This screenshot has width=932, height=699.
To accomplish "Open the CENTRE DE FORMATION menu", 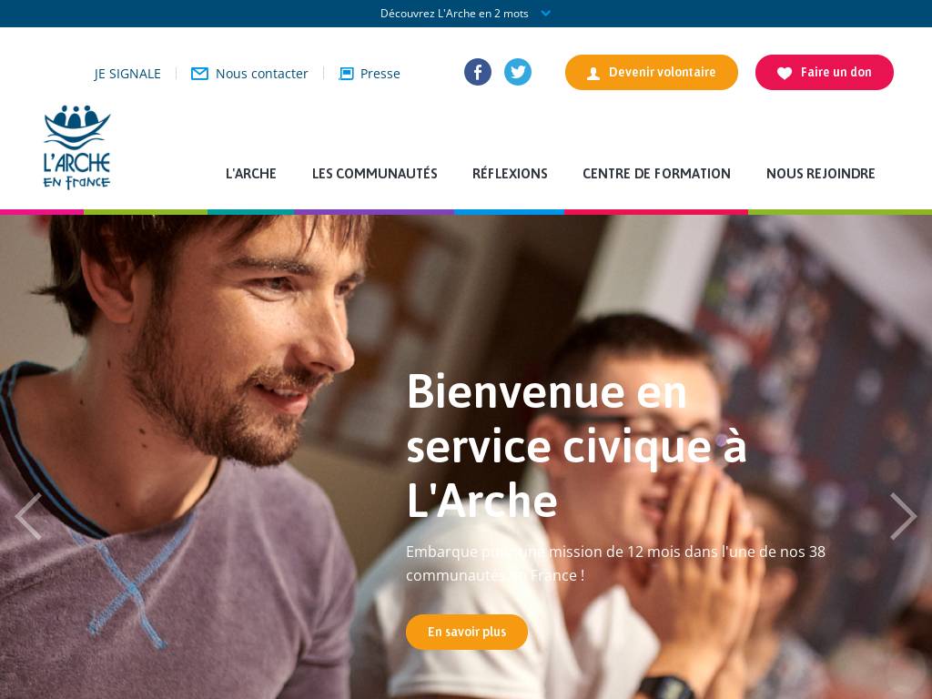I will [656, 174].
